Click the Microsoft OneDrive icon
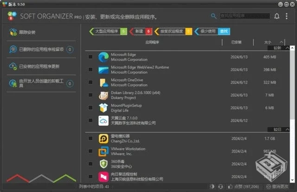 [103, 83]
